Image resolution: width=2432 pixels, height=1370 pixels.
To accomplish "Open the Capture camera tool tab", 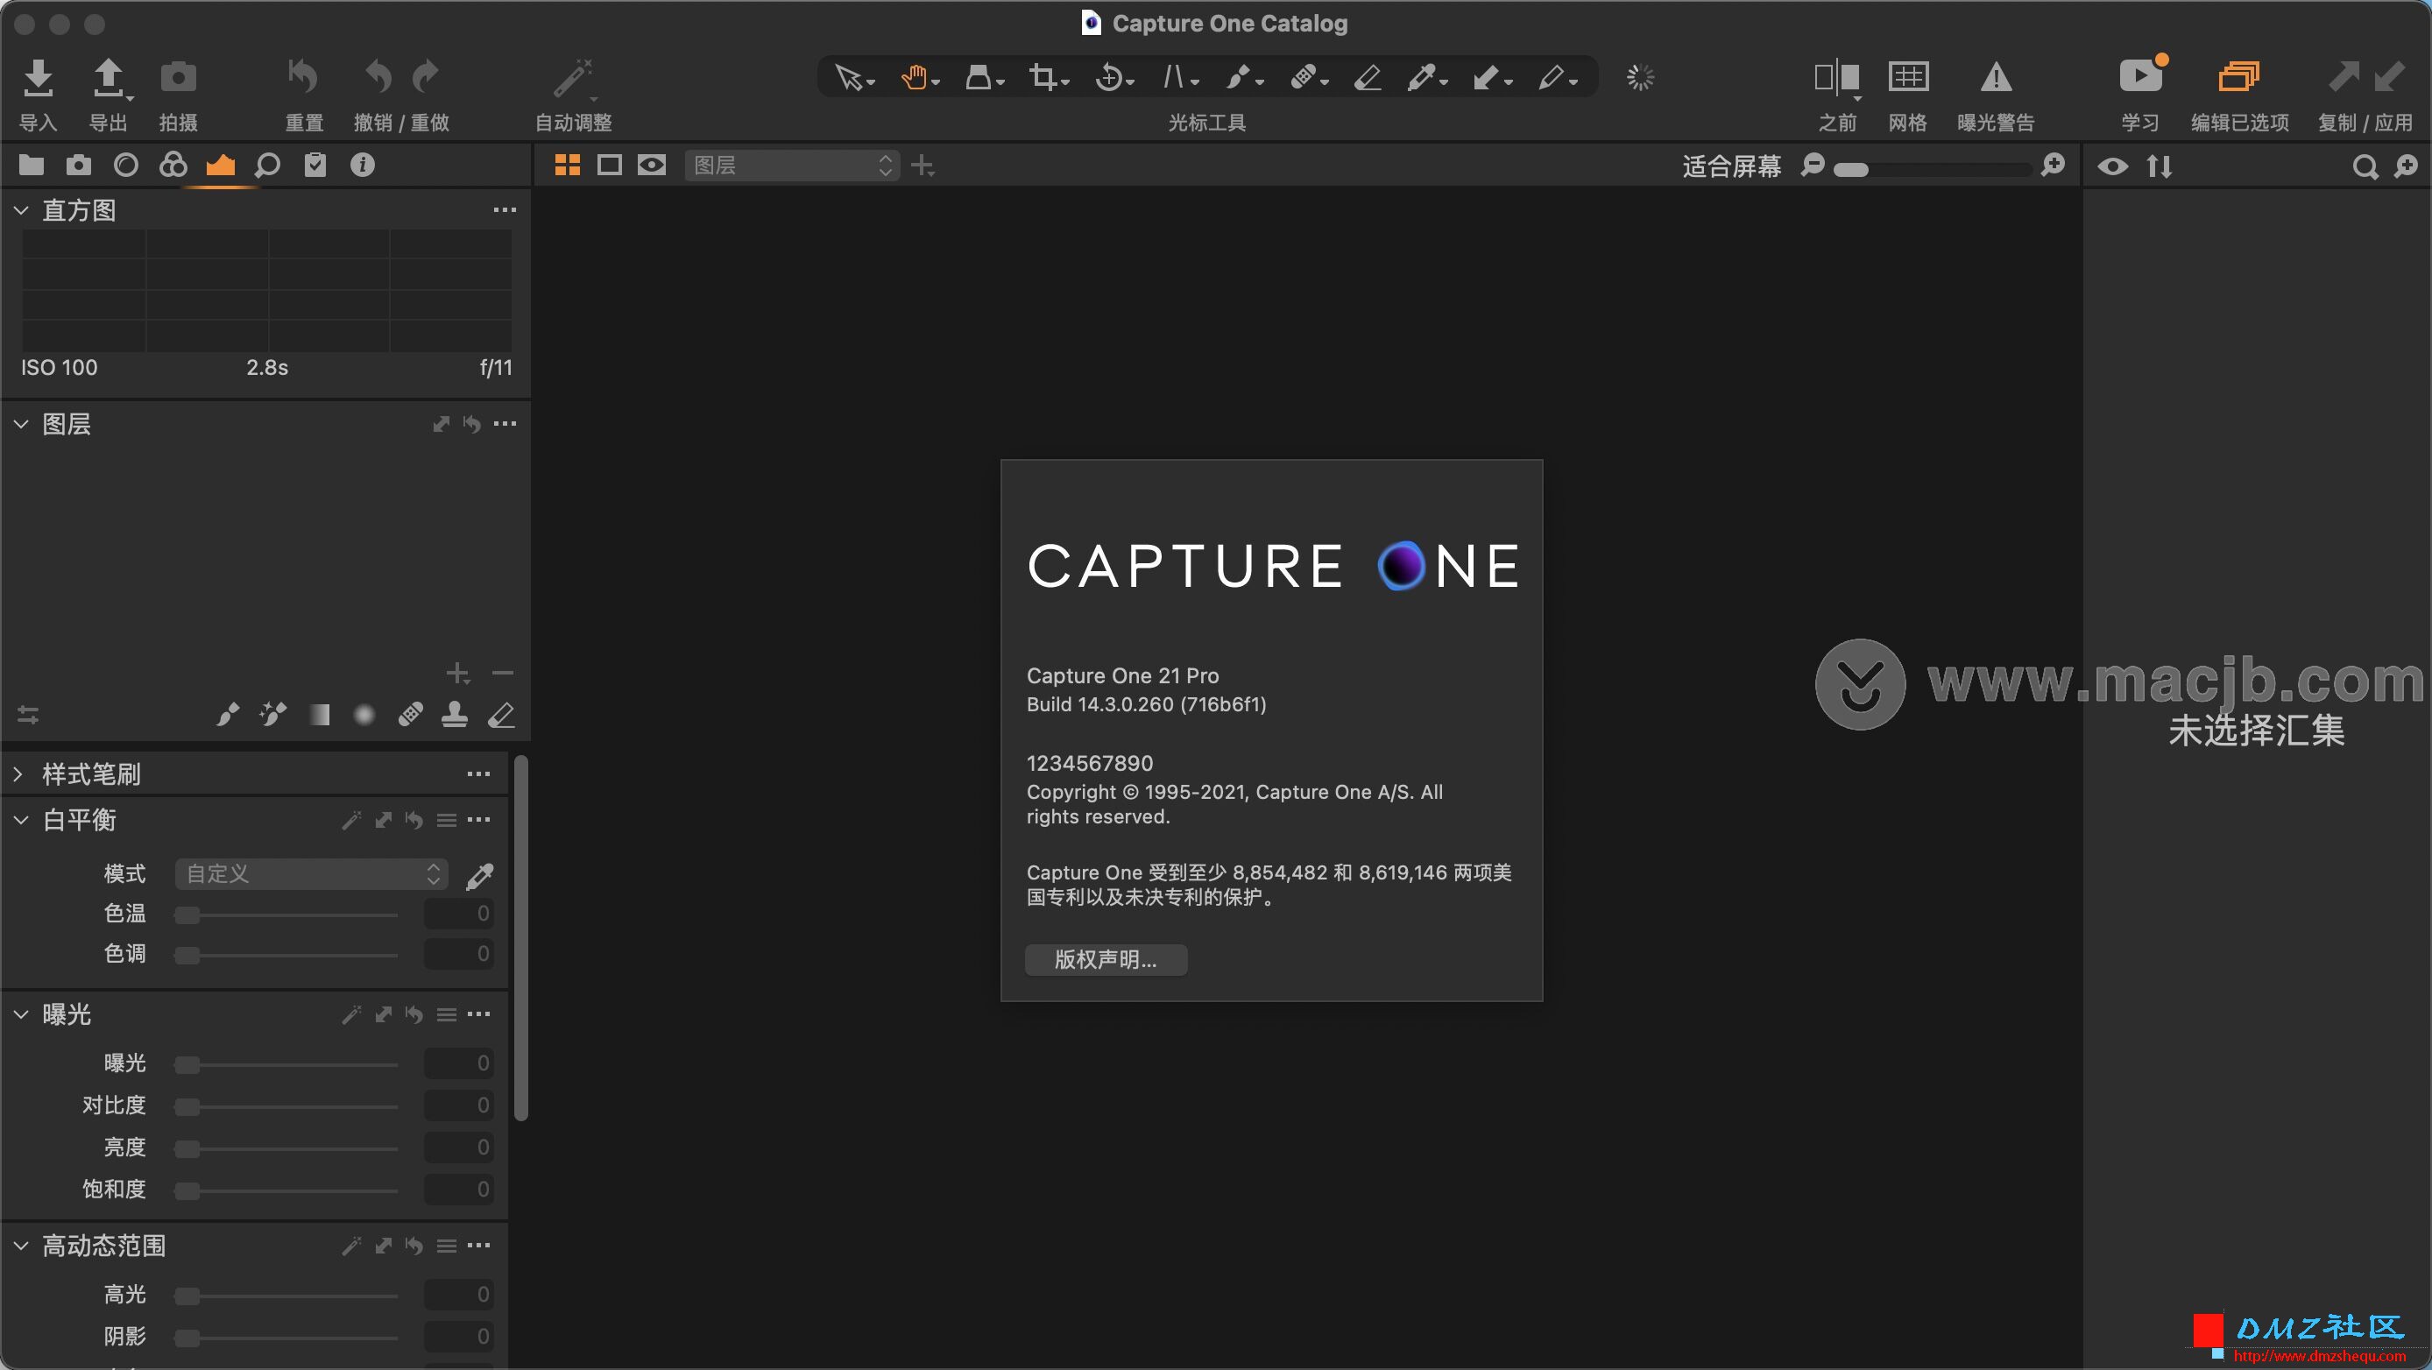I will (78, 166).
